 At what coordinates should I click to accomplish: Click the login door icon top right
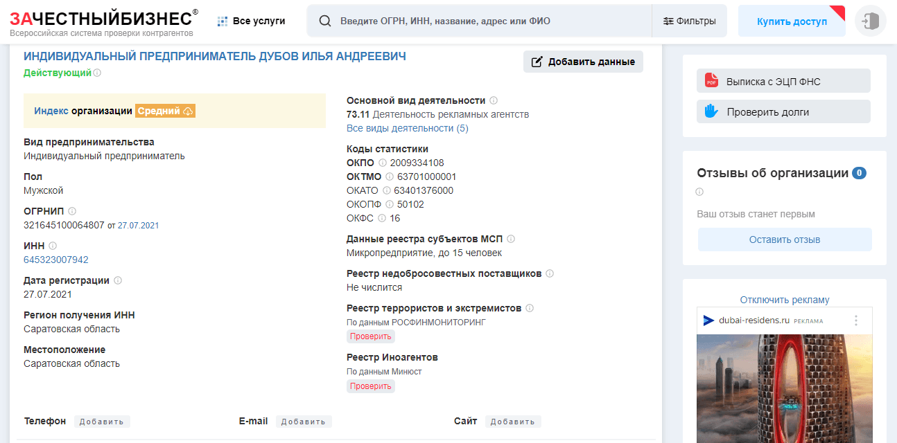pos(870,21)
